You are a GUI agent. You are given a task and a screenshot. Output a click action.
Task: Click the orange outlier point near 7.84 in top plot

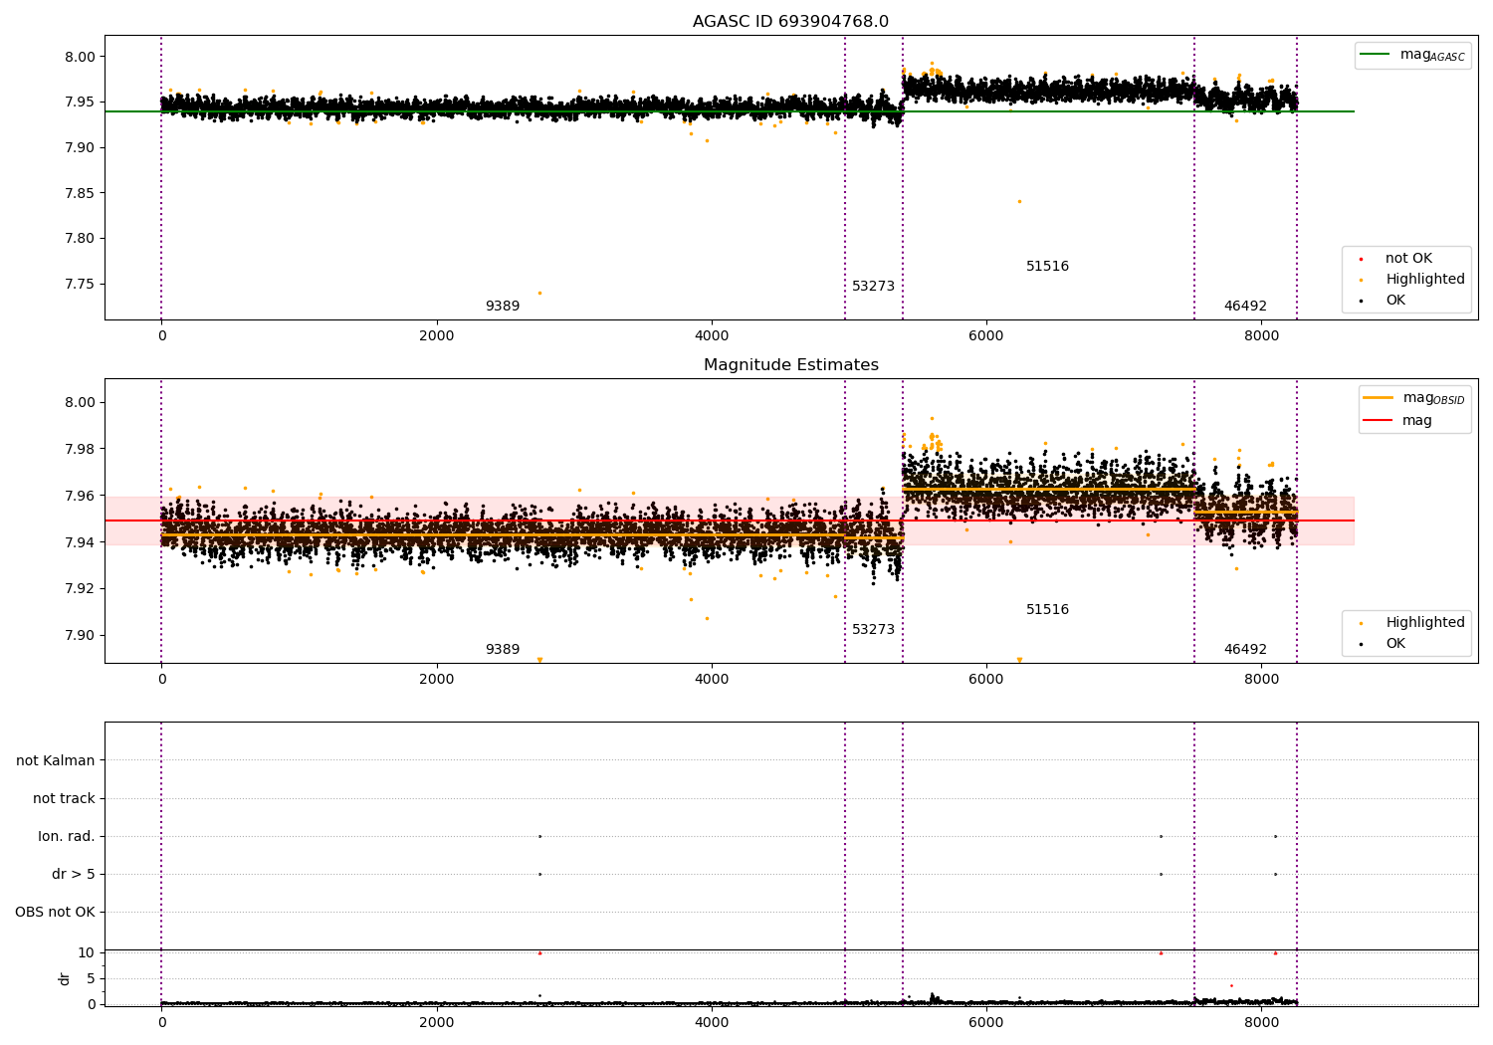[1019, 201]
